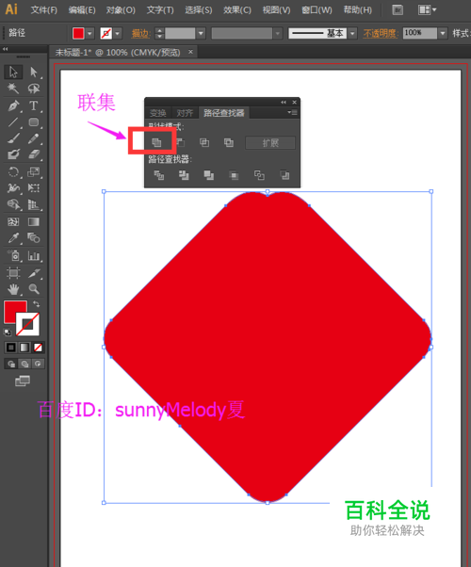Click the 扩展 button in Pathfinder

[x=270, y=143]
